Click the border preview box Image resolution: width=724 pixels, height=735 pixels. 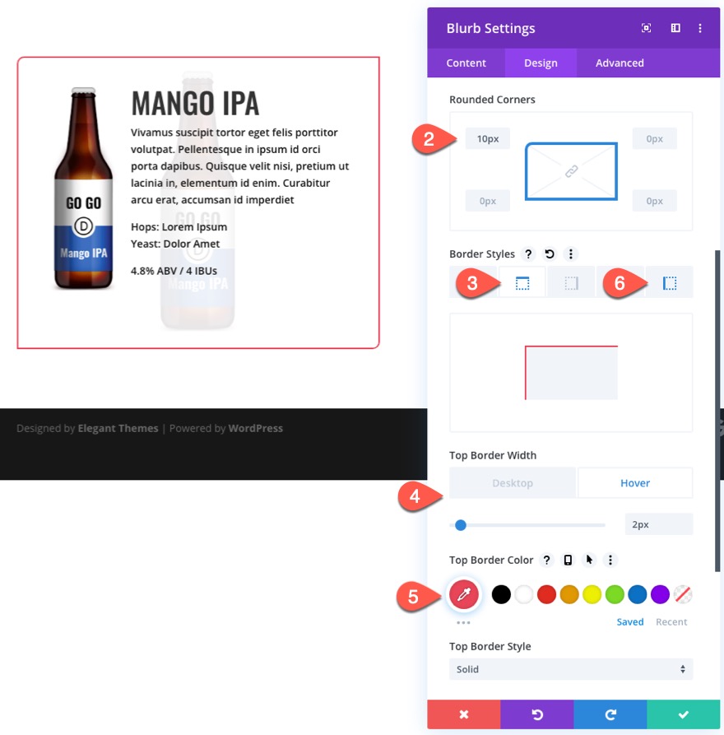(x=571, y=373)
